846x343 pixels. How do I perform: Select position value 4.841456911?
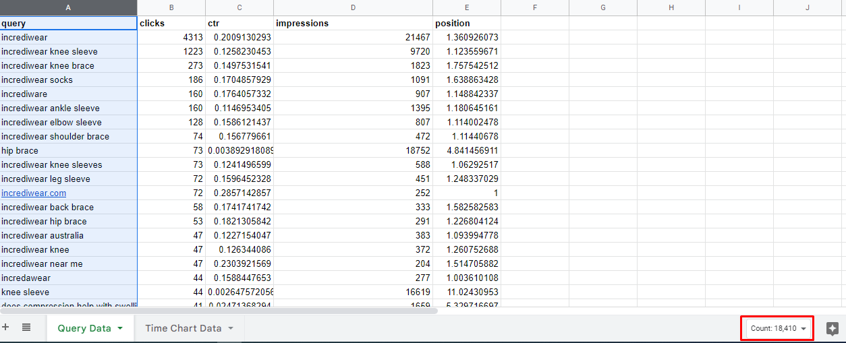[x=467, y=150]
